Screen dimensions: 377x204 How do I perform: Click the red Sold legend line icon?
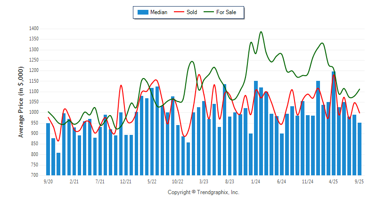[x=180, y=12]
